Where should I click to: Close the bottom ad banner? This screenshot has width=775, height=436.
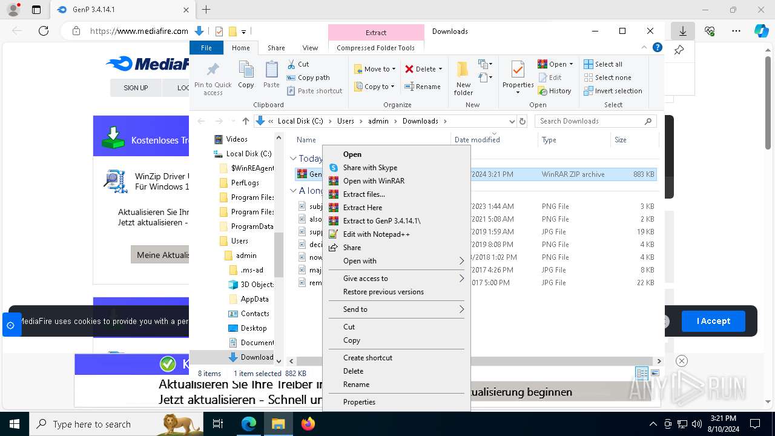[682, 361]
